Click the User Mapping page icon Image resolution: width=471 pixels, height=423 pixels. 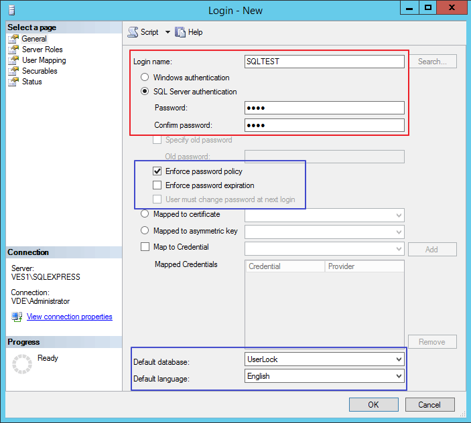13,60
